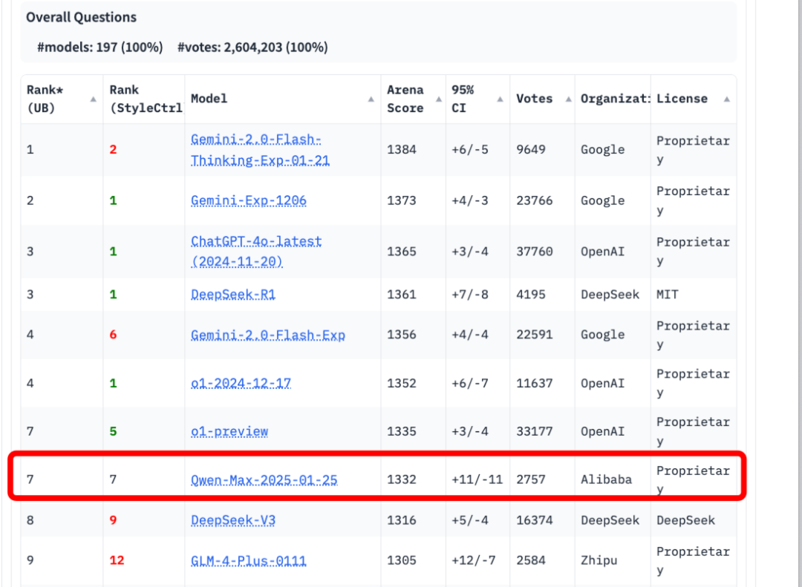
Task: Select votes value 37760
Action: click(535, 252)
